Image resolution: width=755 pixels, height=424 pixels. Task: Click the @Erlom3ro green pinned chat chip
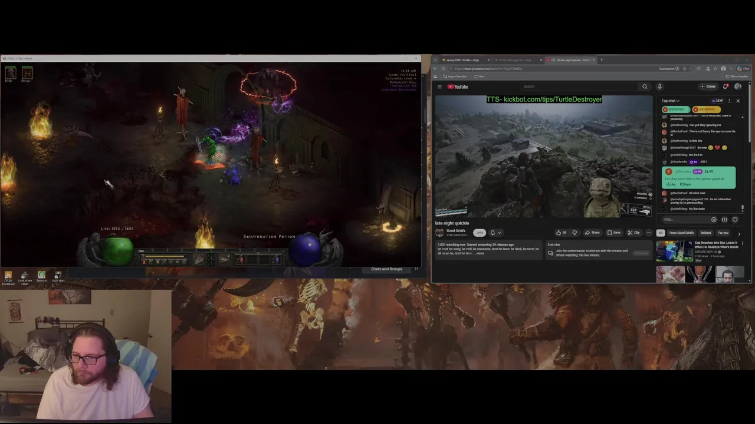[676, 110]
